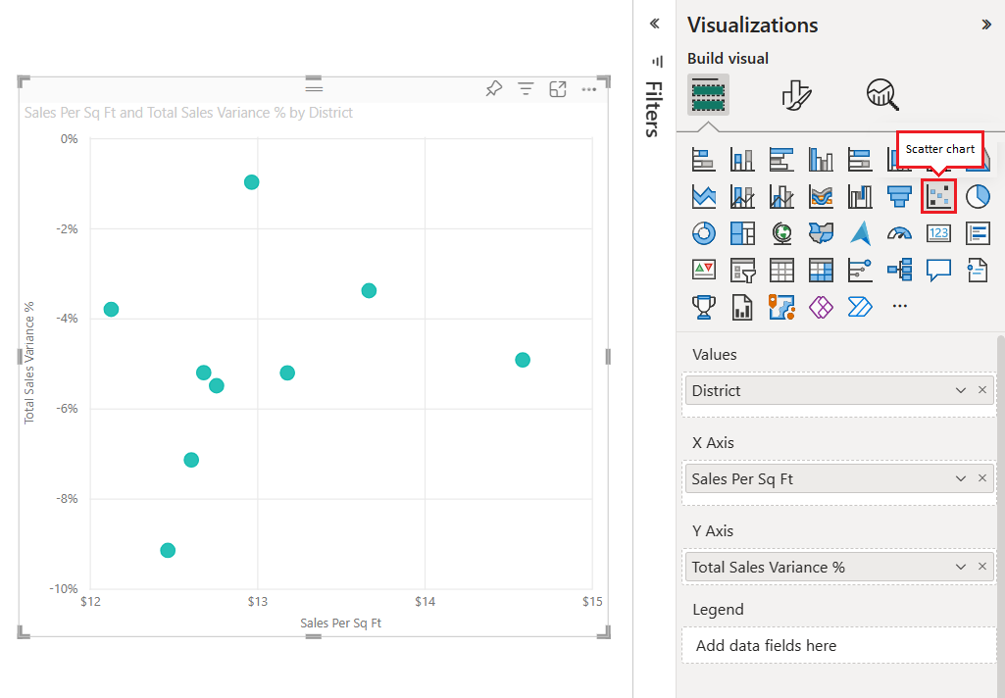This screenshot has height=698, width=1005.
Task: Click the Legend field well
Action: (838, 645)
